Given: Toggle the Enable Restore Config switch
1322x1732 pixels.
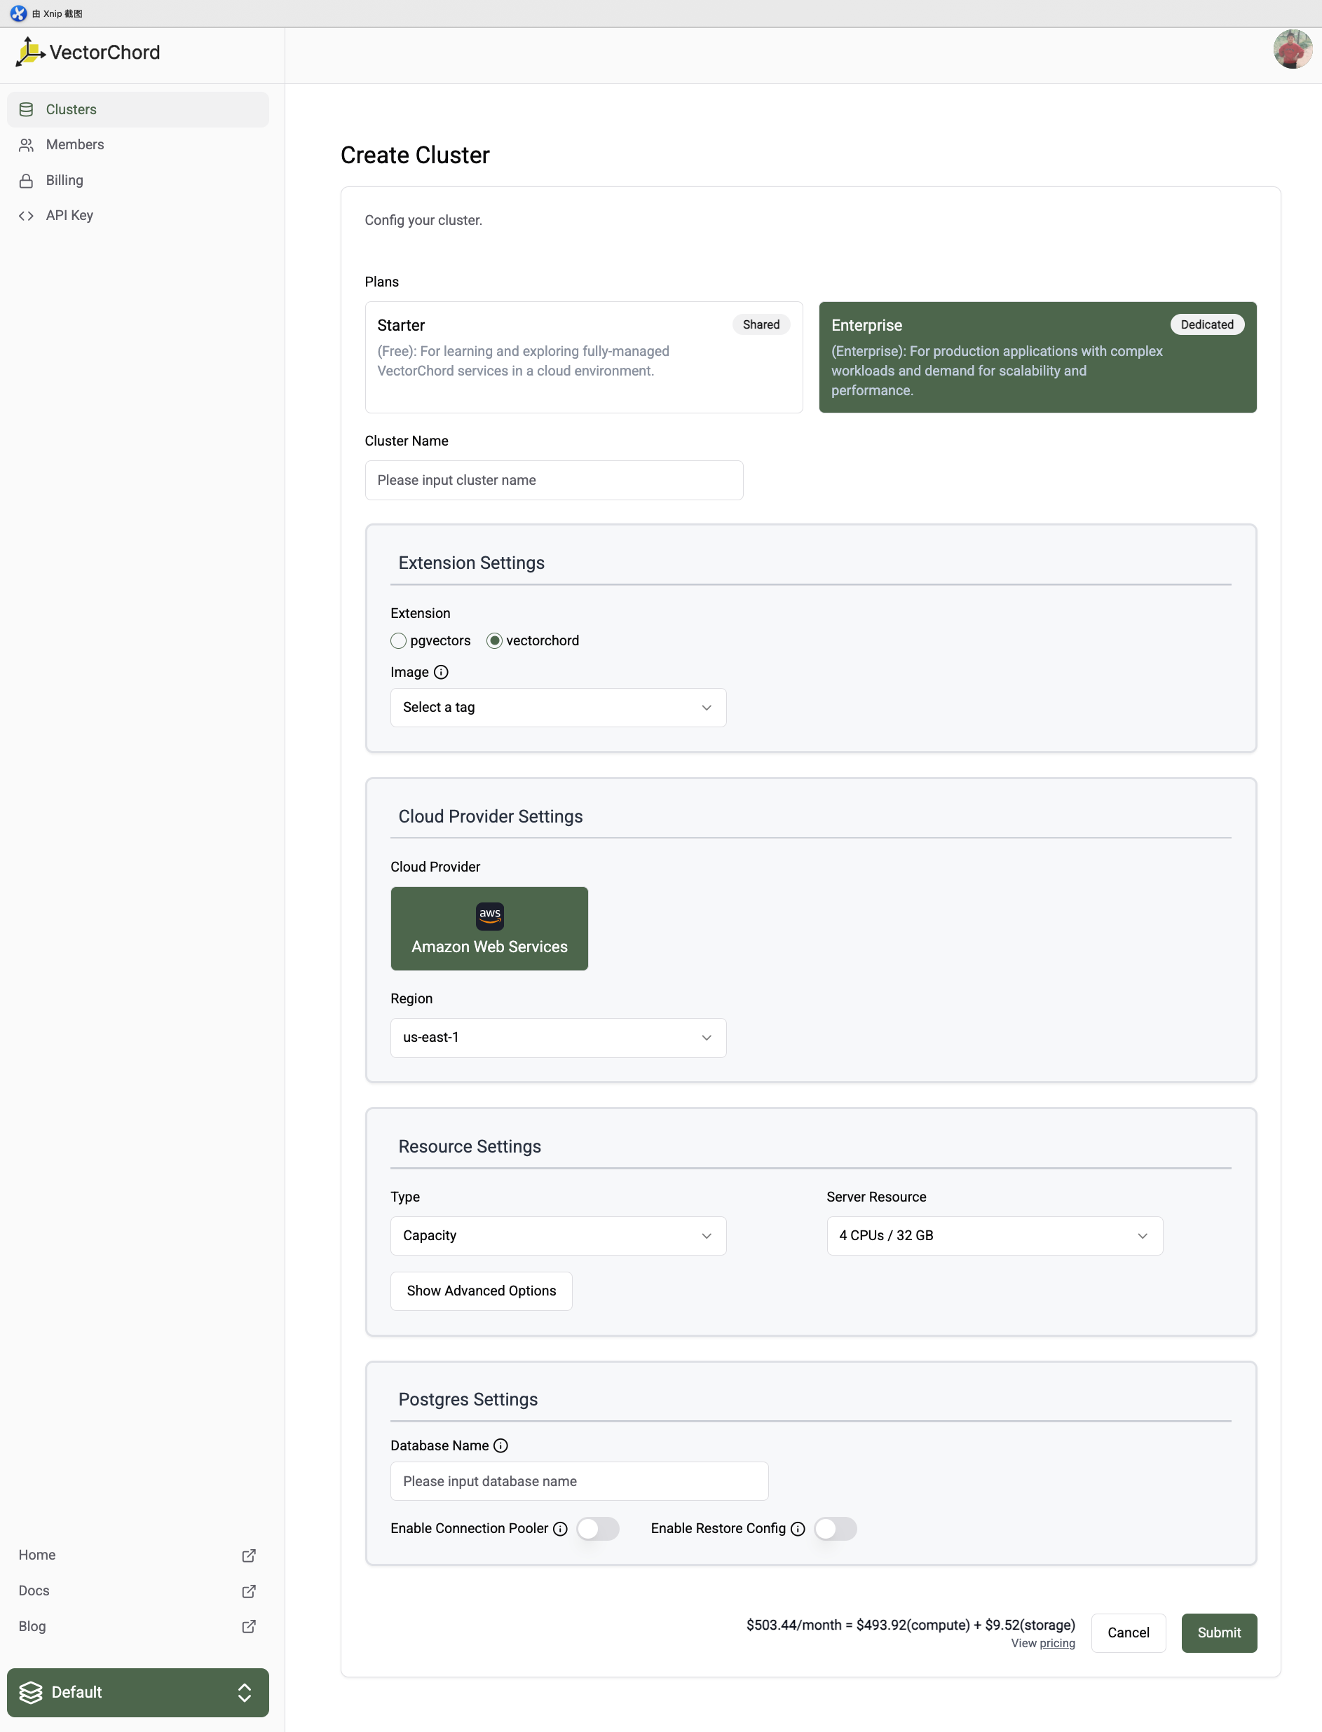Looking at the screenshot, I should tap(835, 1528).
